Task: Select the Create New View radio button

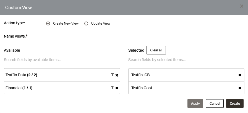Action: click(48, 23)
